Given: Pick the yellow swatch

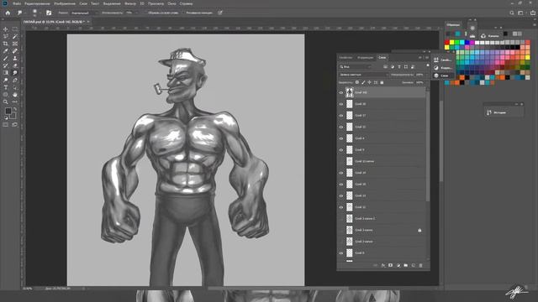Looking at the screenshot, I should click(452, 43).
